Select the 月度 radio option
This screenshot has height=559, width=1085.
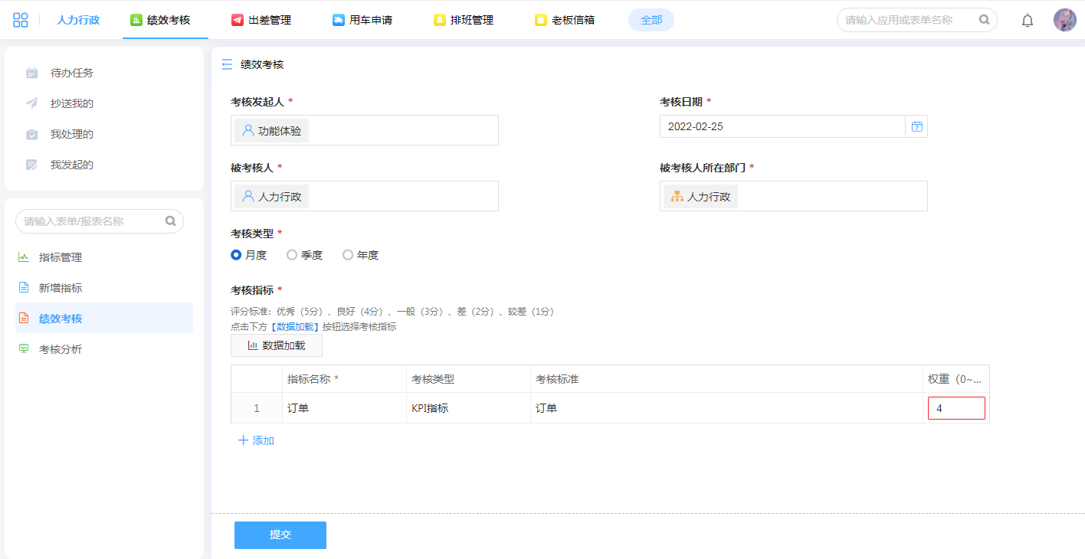pos(237,255)
